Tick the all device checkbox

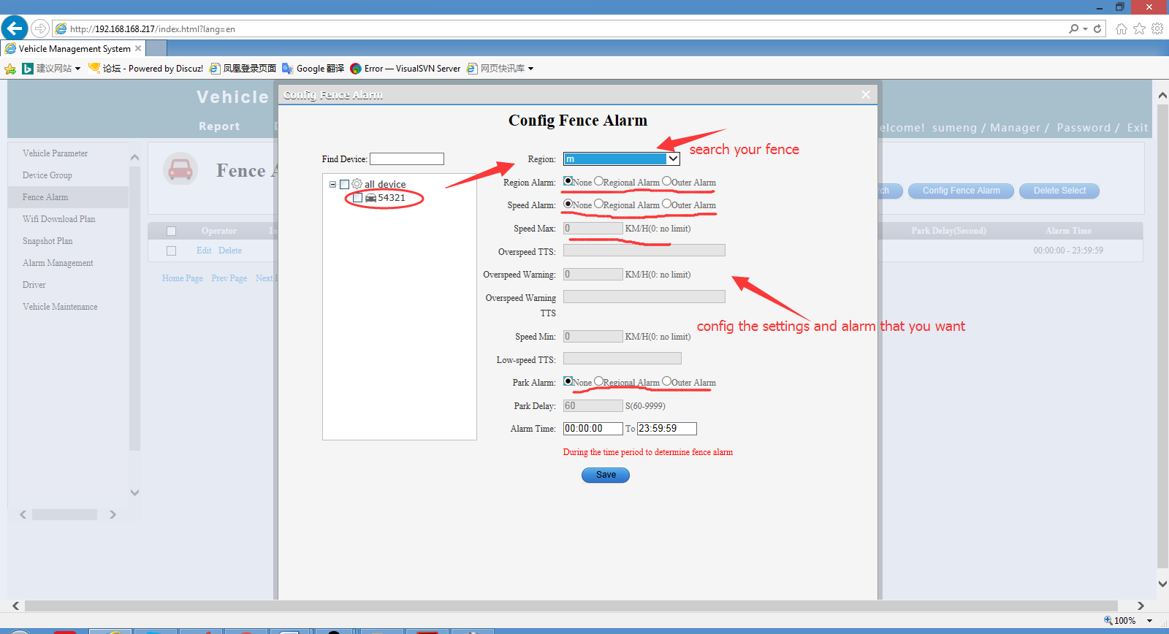345,185
